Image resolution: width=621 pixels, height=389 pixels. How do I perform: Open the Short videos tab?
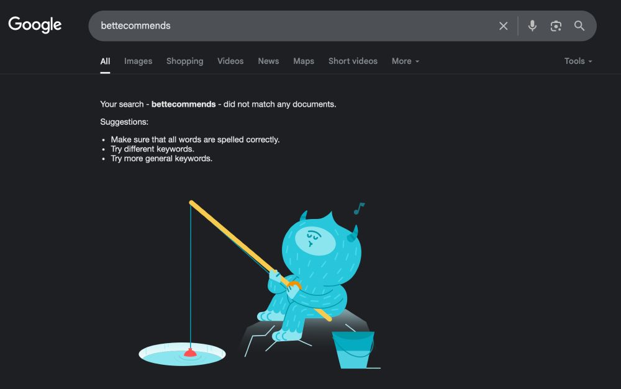pyautogui.click(x=353, y=61)
